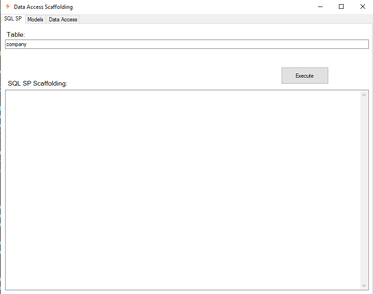
Task: Select the Data Access tab
Action: (x=63, y=20)
